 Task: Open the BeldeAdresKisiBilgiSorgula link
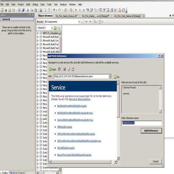pos(72,106)
